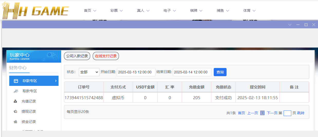
Task: Click the 跳转 jump link
Action: click(x=301, y=113)
